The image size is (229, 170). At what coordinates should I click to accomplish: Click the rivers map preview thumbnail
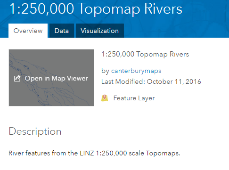pyautogui.click(x=51, y=78)
